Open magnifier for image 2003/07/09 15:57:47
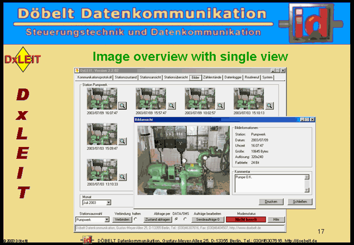Viewport: 354px width, 245px height. click(172, 106)
